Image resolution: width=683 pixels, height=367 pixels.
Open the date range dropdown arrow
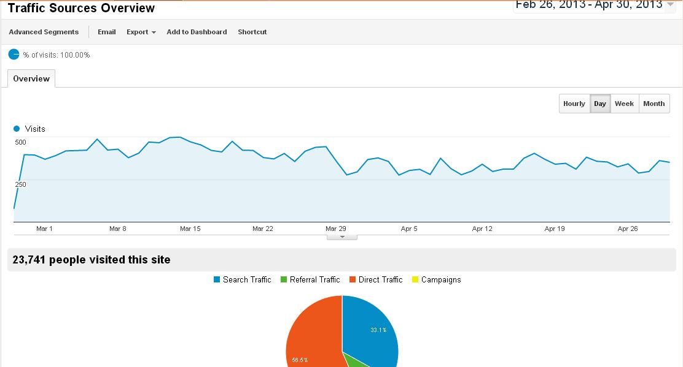(670, 4)
